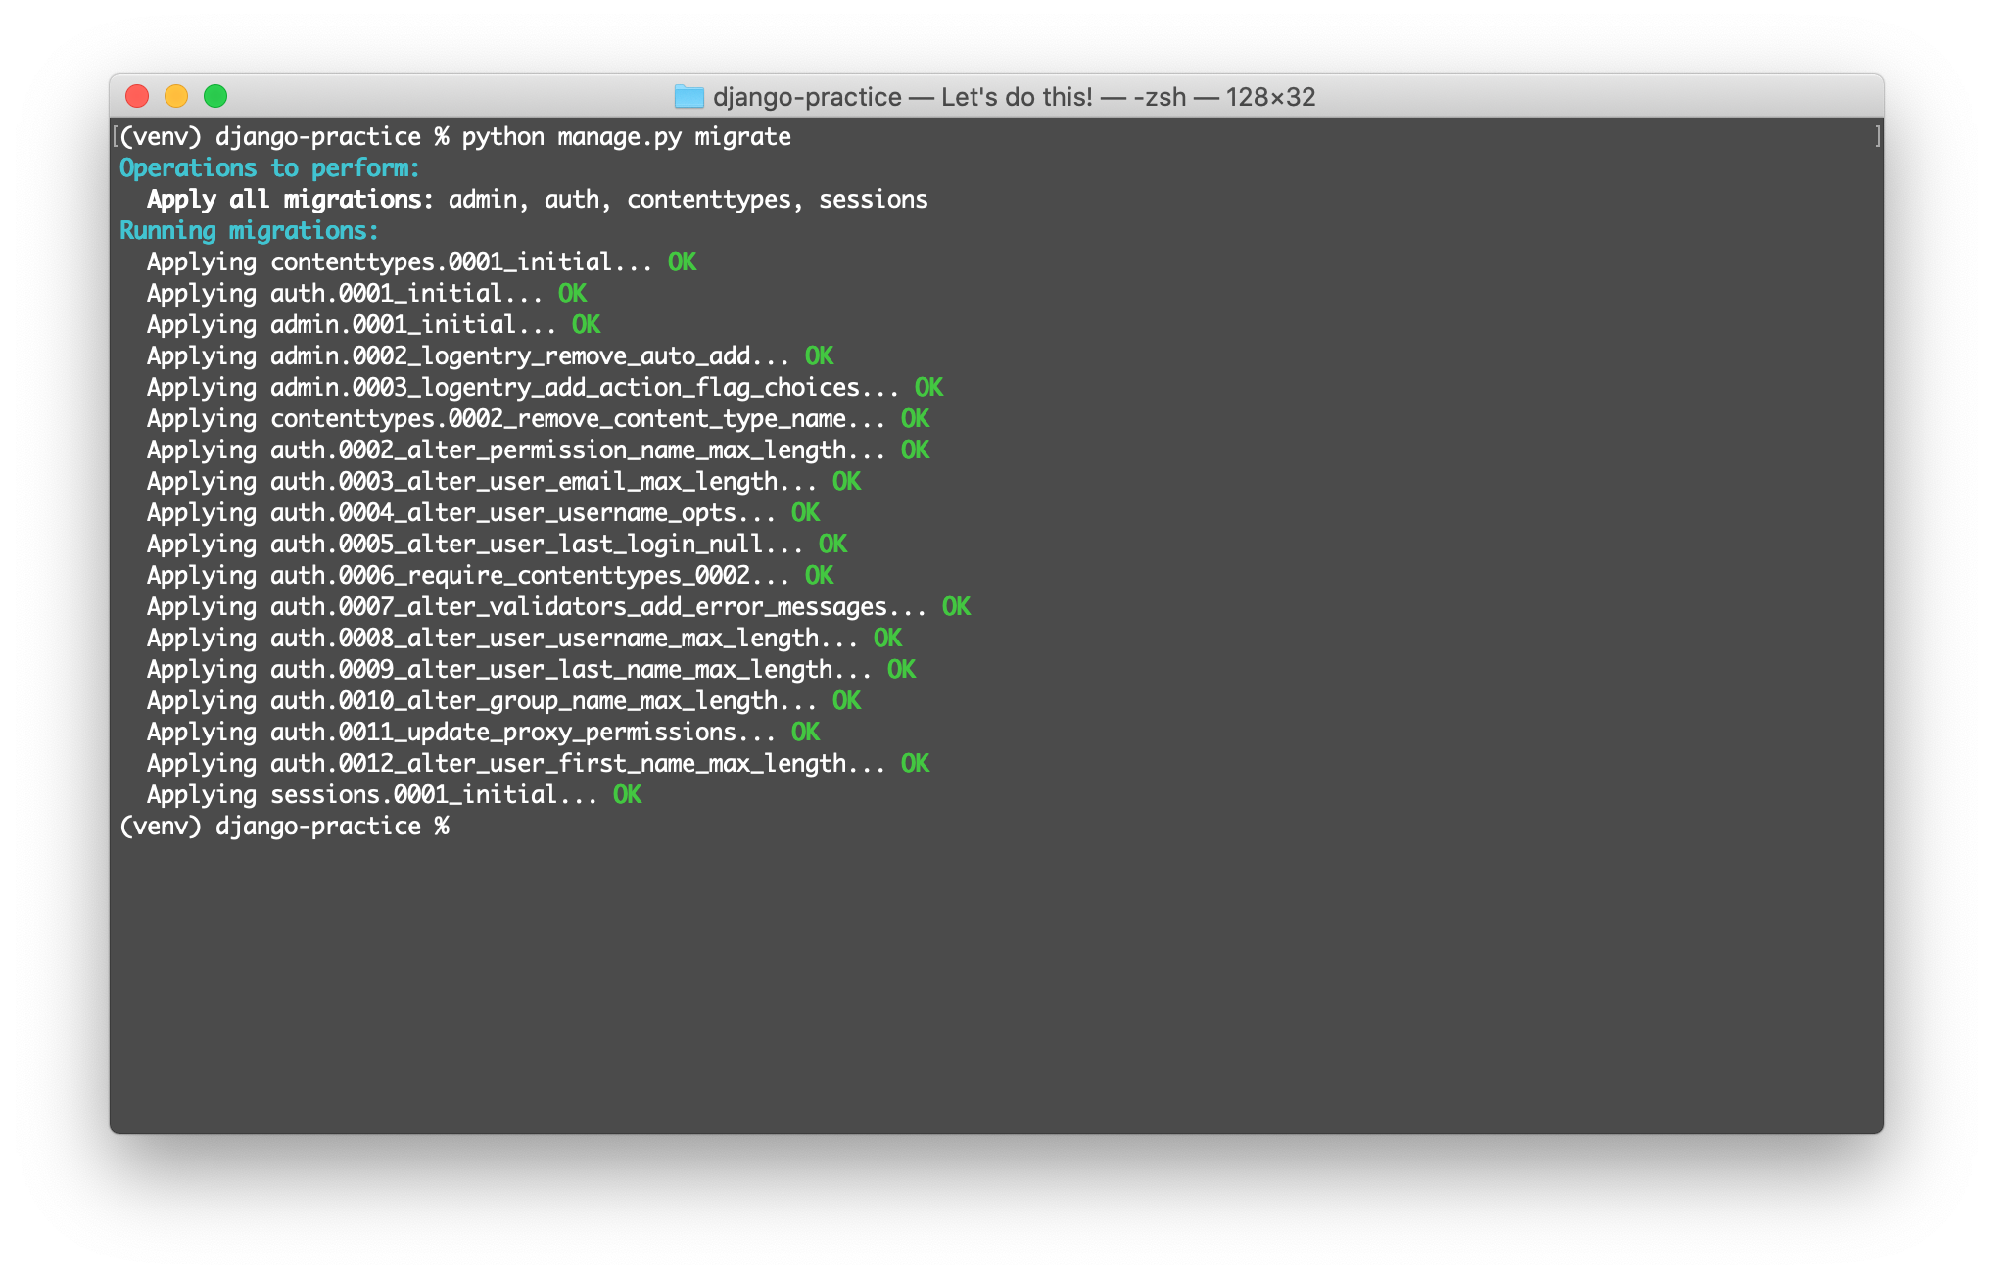Click the green OK after sessions.0001_initial

(x=627, y=795)
